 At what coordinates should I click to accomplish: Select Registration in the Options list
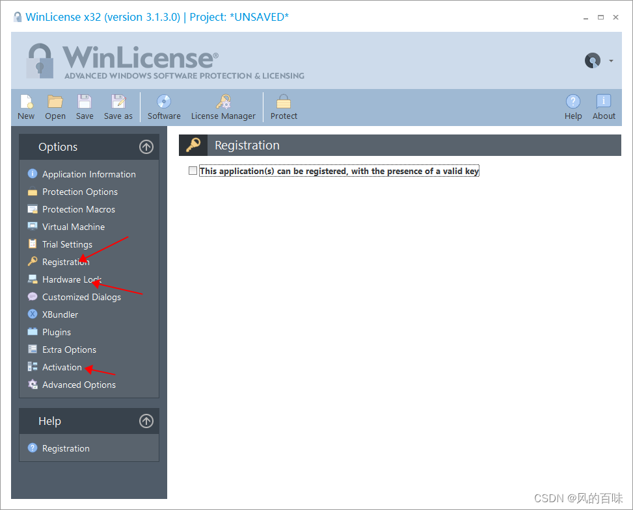(66, 262)
